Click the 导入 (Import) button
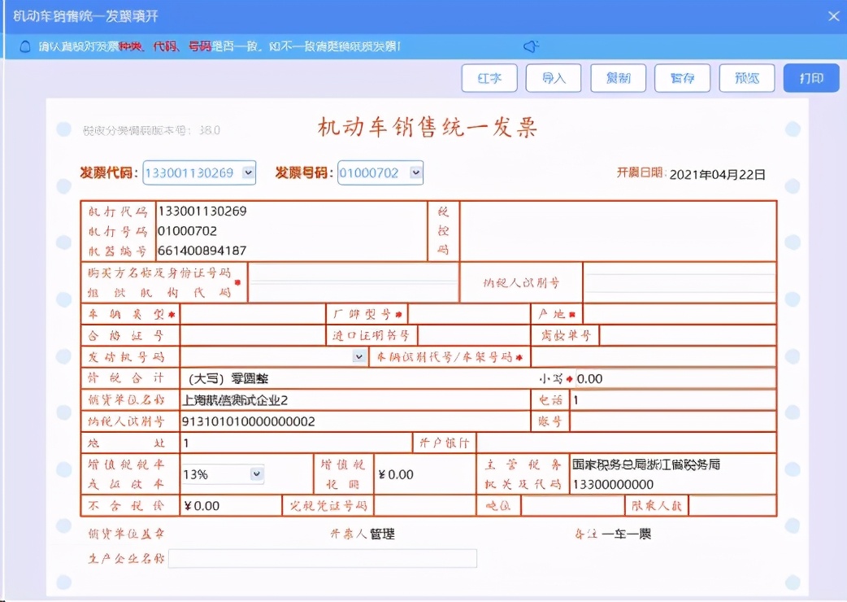Screen dimensions: 847x602 point(554,78)
